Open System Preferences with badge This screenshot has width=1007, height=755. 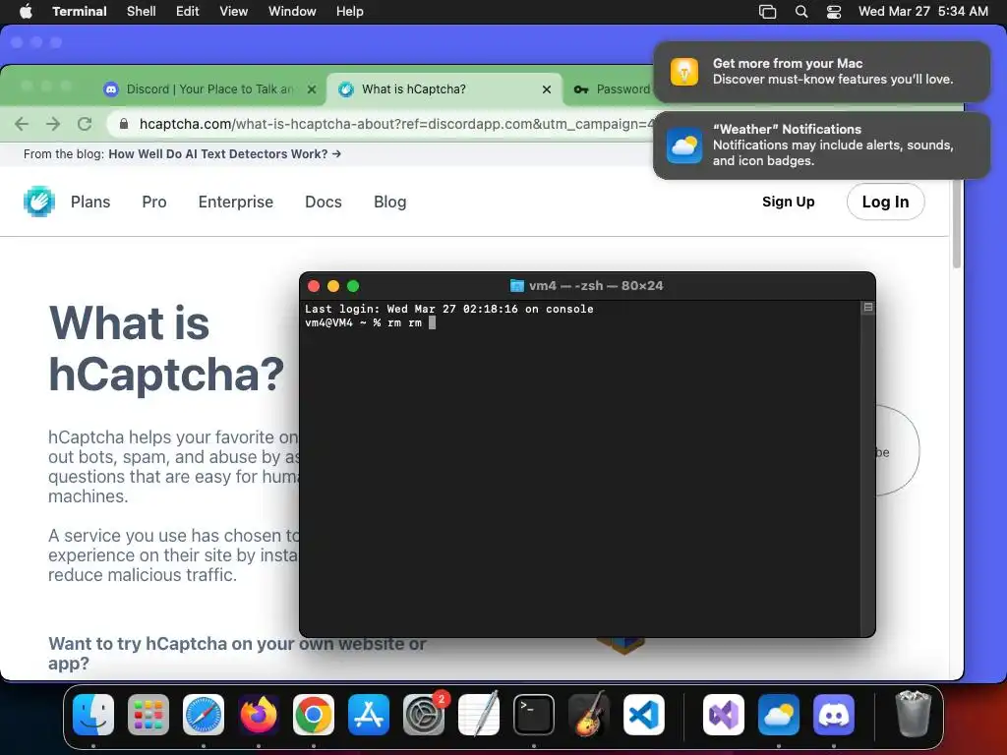[424, 715]
